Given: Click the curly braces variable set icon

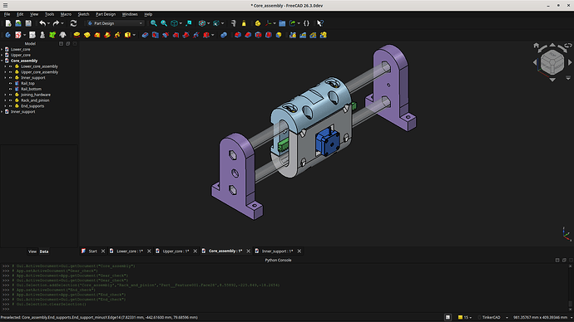Looking at the screenshot, I should click(x=306, y=23).
